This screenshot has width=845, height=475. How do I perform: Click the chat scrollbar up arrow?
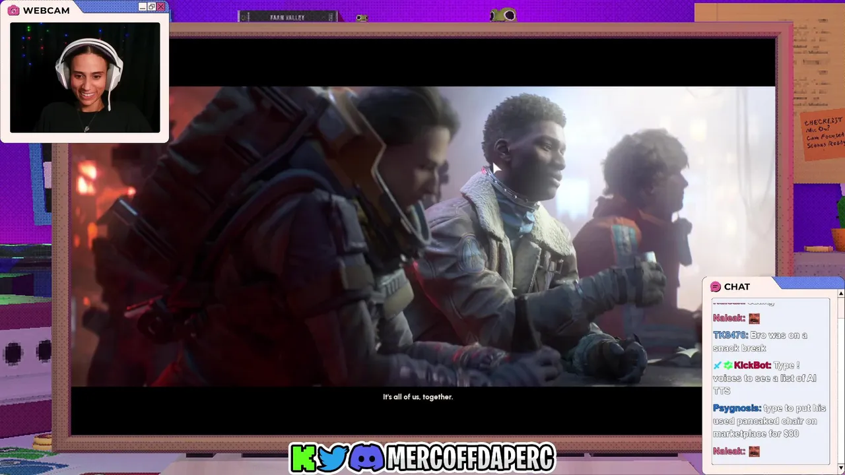[x=840, y=294]
